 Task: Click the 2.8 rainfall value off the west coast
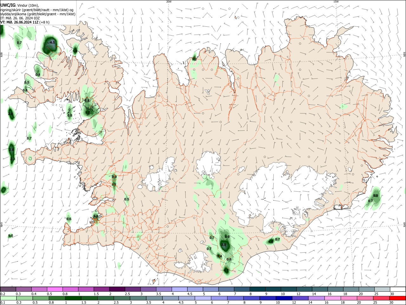(x=11, y=150)
